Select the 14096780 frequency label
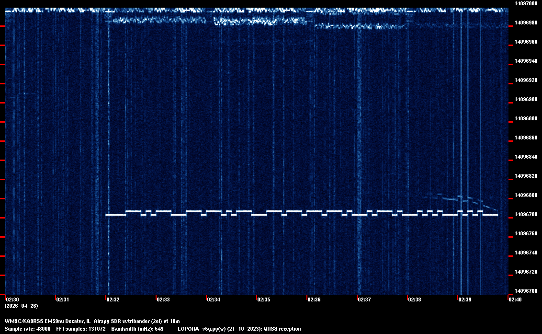The height and width of the screenshot is (334, 542). pos(526,214)
